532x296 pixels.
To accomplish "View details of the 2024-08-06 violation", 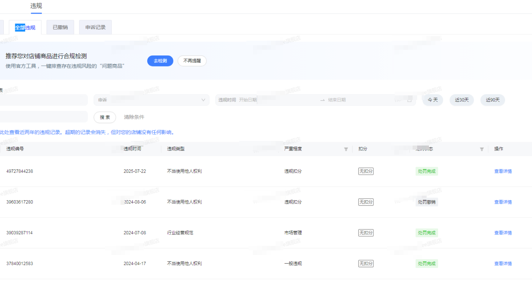I will [503, 202].
